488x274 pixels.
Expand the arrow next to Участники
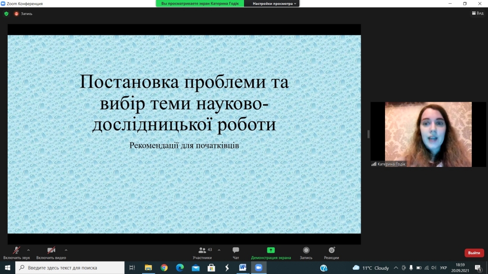point(219,250)
